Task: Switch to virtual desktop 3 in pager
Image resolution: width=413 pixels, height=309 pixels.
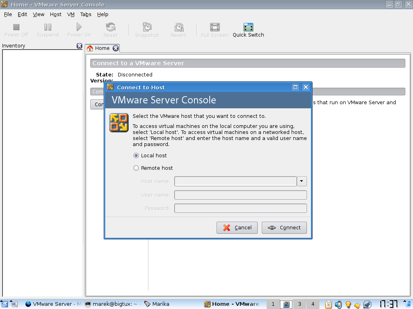Action: click(x=300, y=304)
